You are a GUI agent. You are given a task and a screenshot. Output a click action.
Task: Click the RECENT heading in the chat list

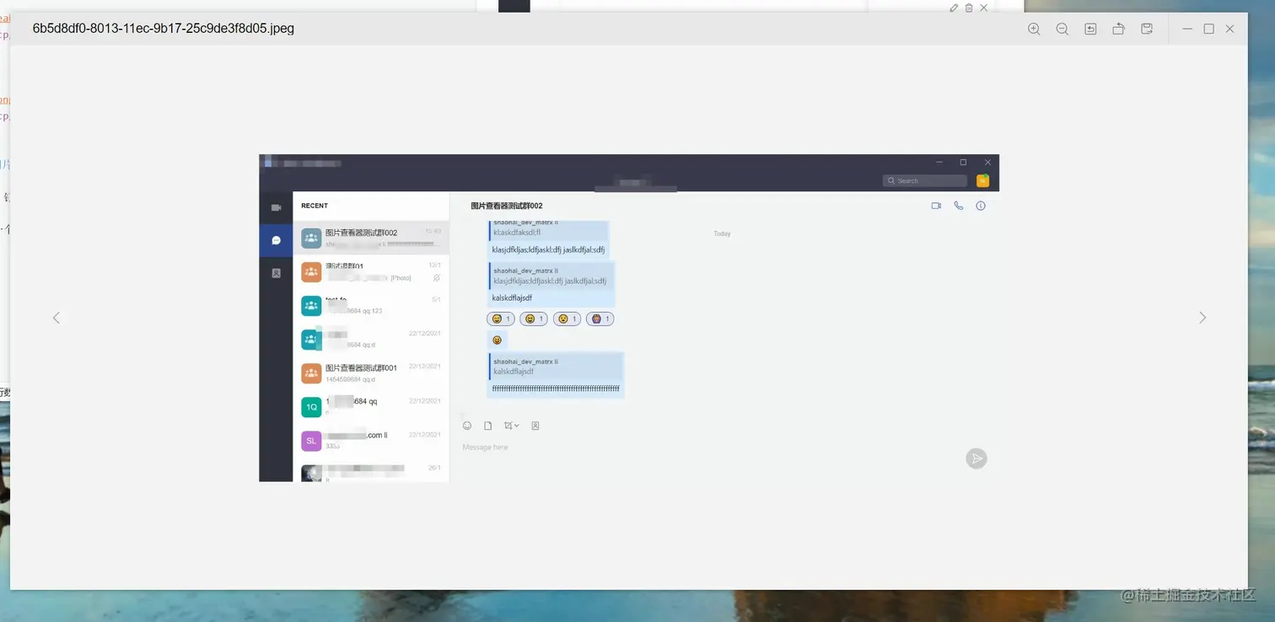pos(315,206)
